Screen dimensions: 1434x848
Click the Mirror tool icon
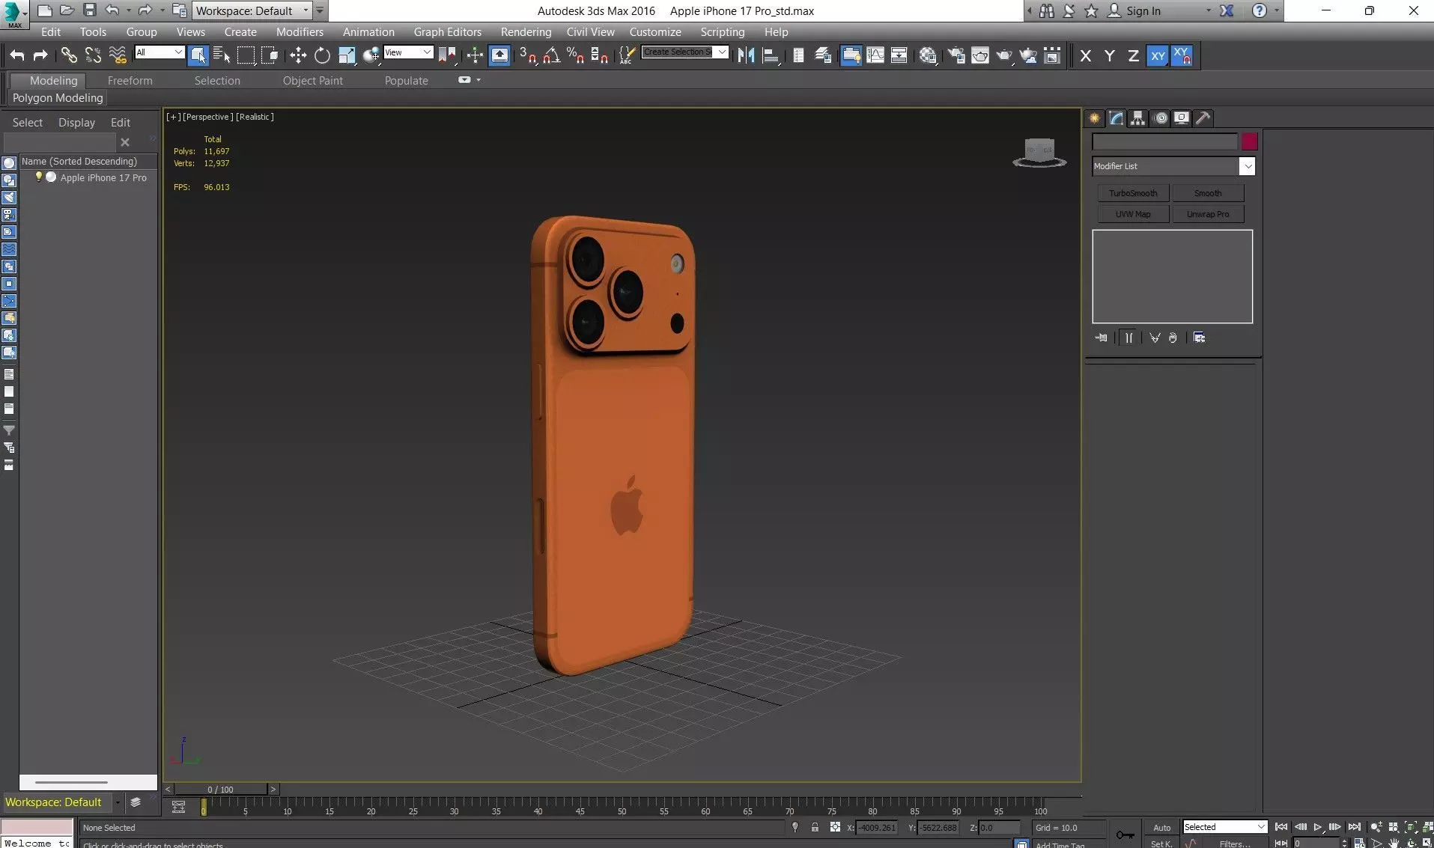746,55
